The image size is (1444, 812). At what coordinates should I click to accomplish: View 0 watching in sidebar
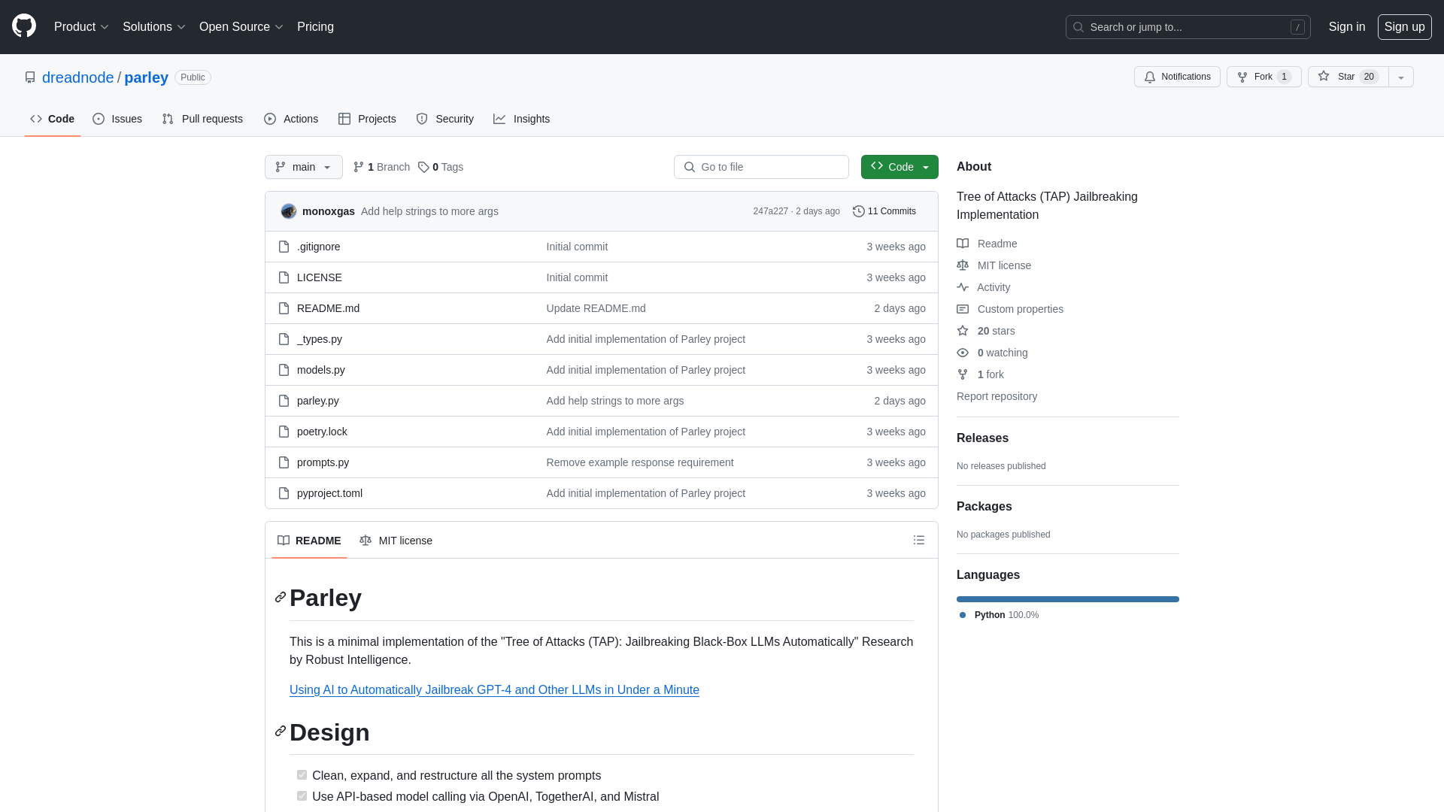click(992, 353)
